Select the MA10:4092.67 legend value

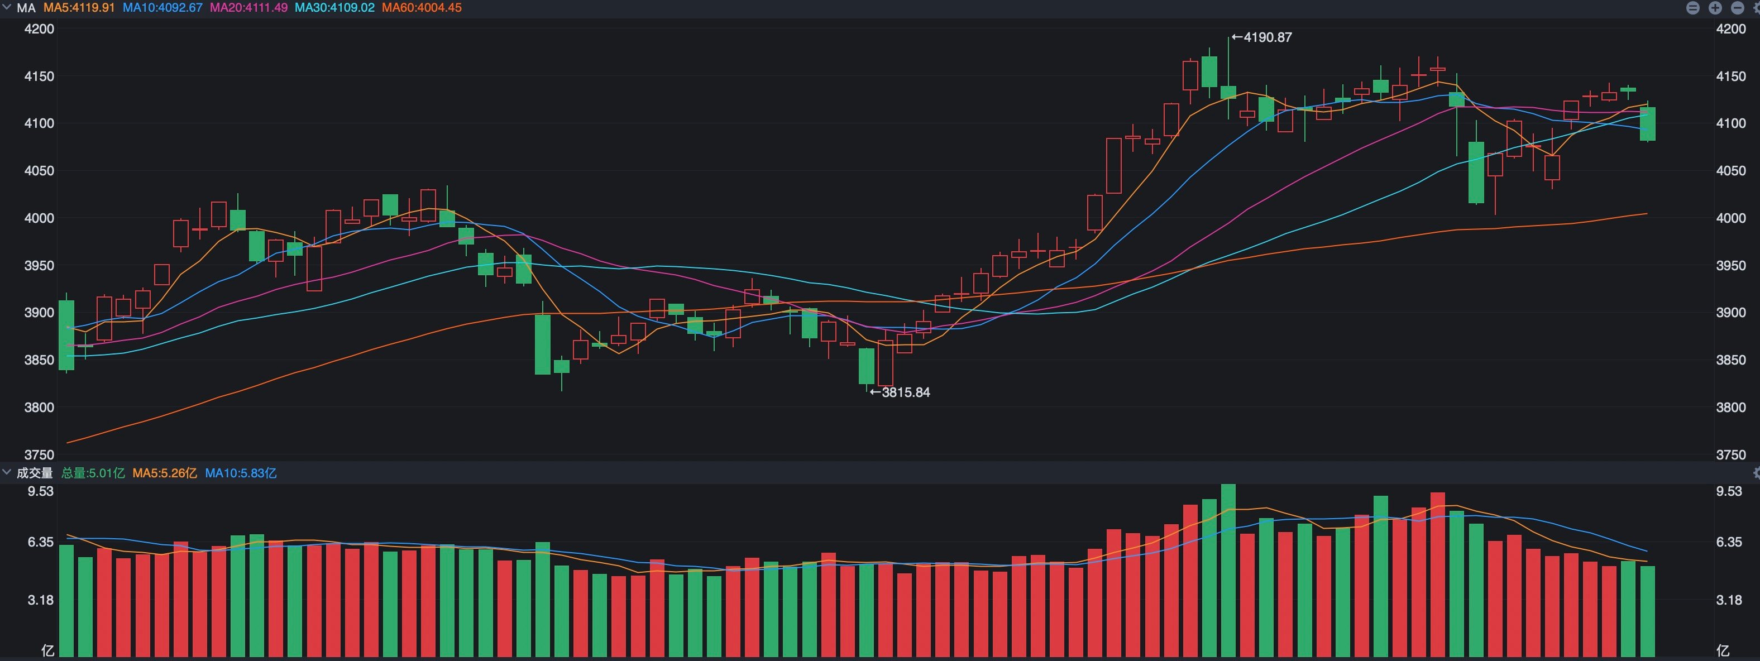point(162,8)
